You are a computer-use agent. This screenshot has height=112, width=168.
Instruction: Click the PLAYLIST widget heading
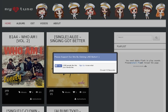point(122,46)
